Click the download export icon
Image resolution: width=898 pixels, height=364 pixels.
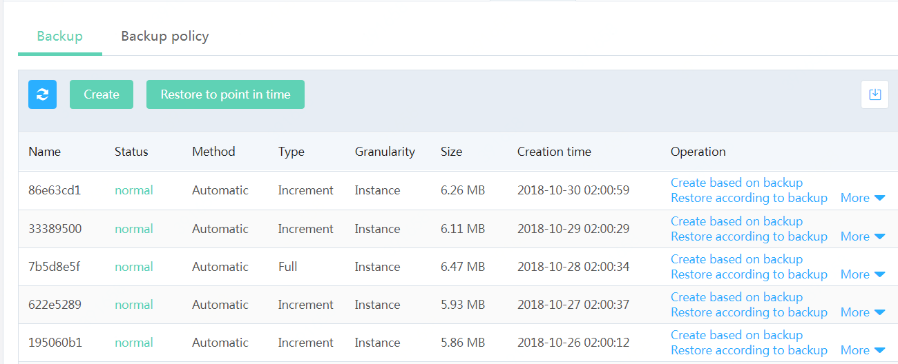pos(875,94)
